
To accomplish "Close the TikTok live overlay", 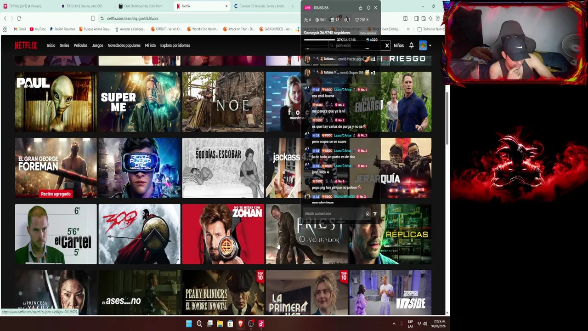I will 375,8.
